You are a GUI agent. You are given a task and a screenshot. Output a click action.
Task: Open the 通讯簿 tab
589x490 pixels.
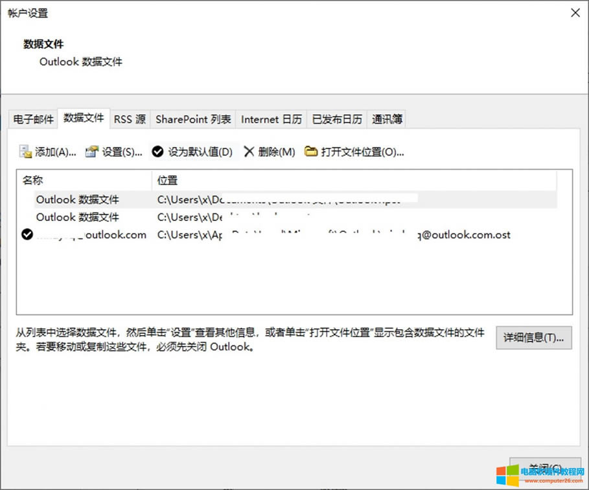(x=387, y=119)
